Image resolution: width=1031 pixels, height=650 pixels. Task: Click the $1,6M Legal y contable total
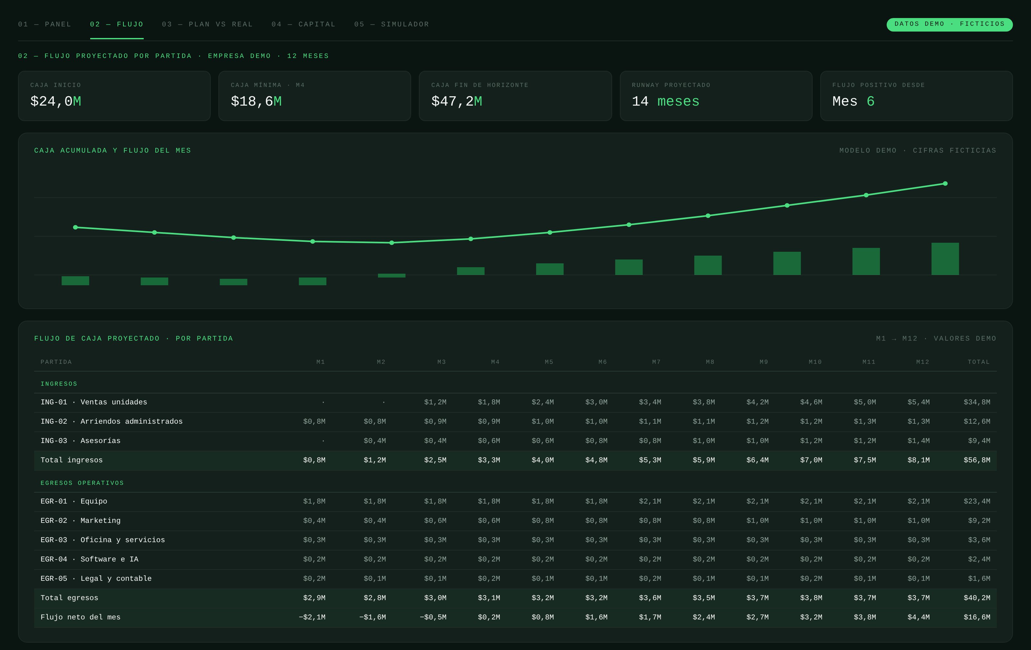coord(979,579)
